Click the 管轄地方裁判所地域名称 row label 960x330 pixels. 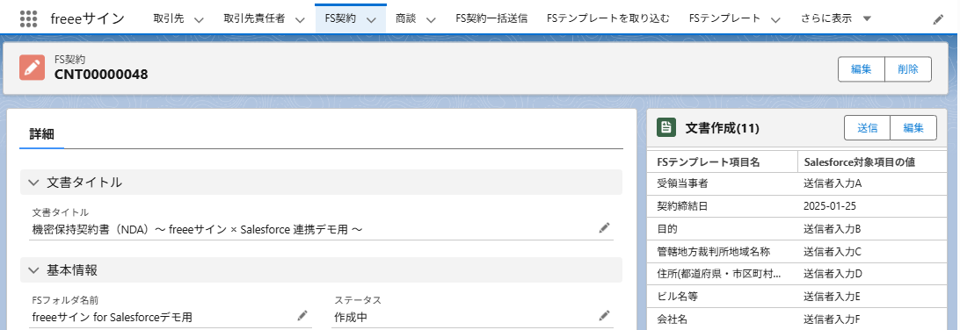click(713, 251)
